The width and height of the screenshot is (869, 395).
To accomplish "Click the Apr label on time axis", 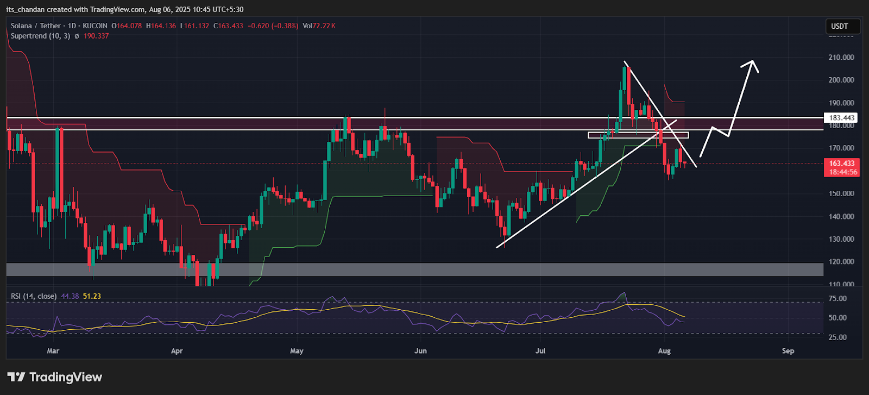I will (x=177, y=350).
